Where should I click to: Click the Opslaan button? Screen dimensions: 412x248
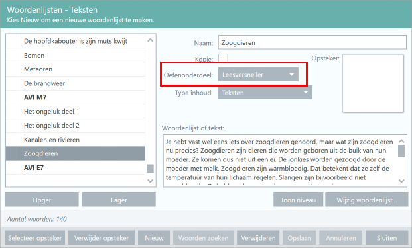(x=299, y=238)
